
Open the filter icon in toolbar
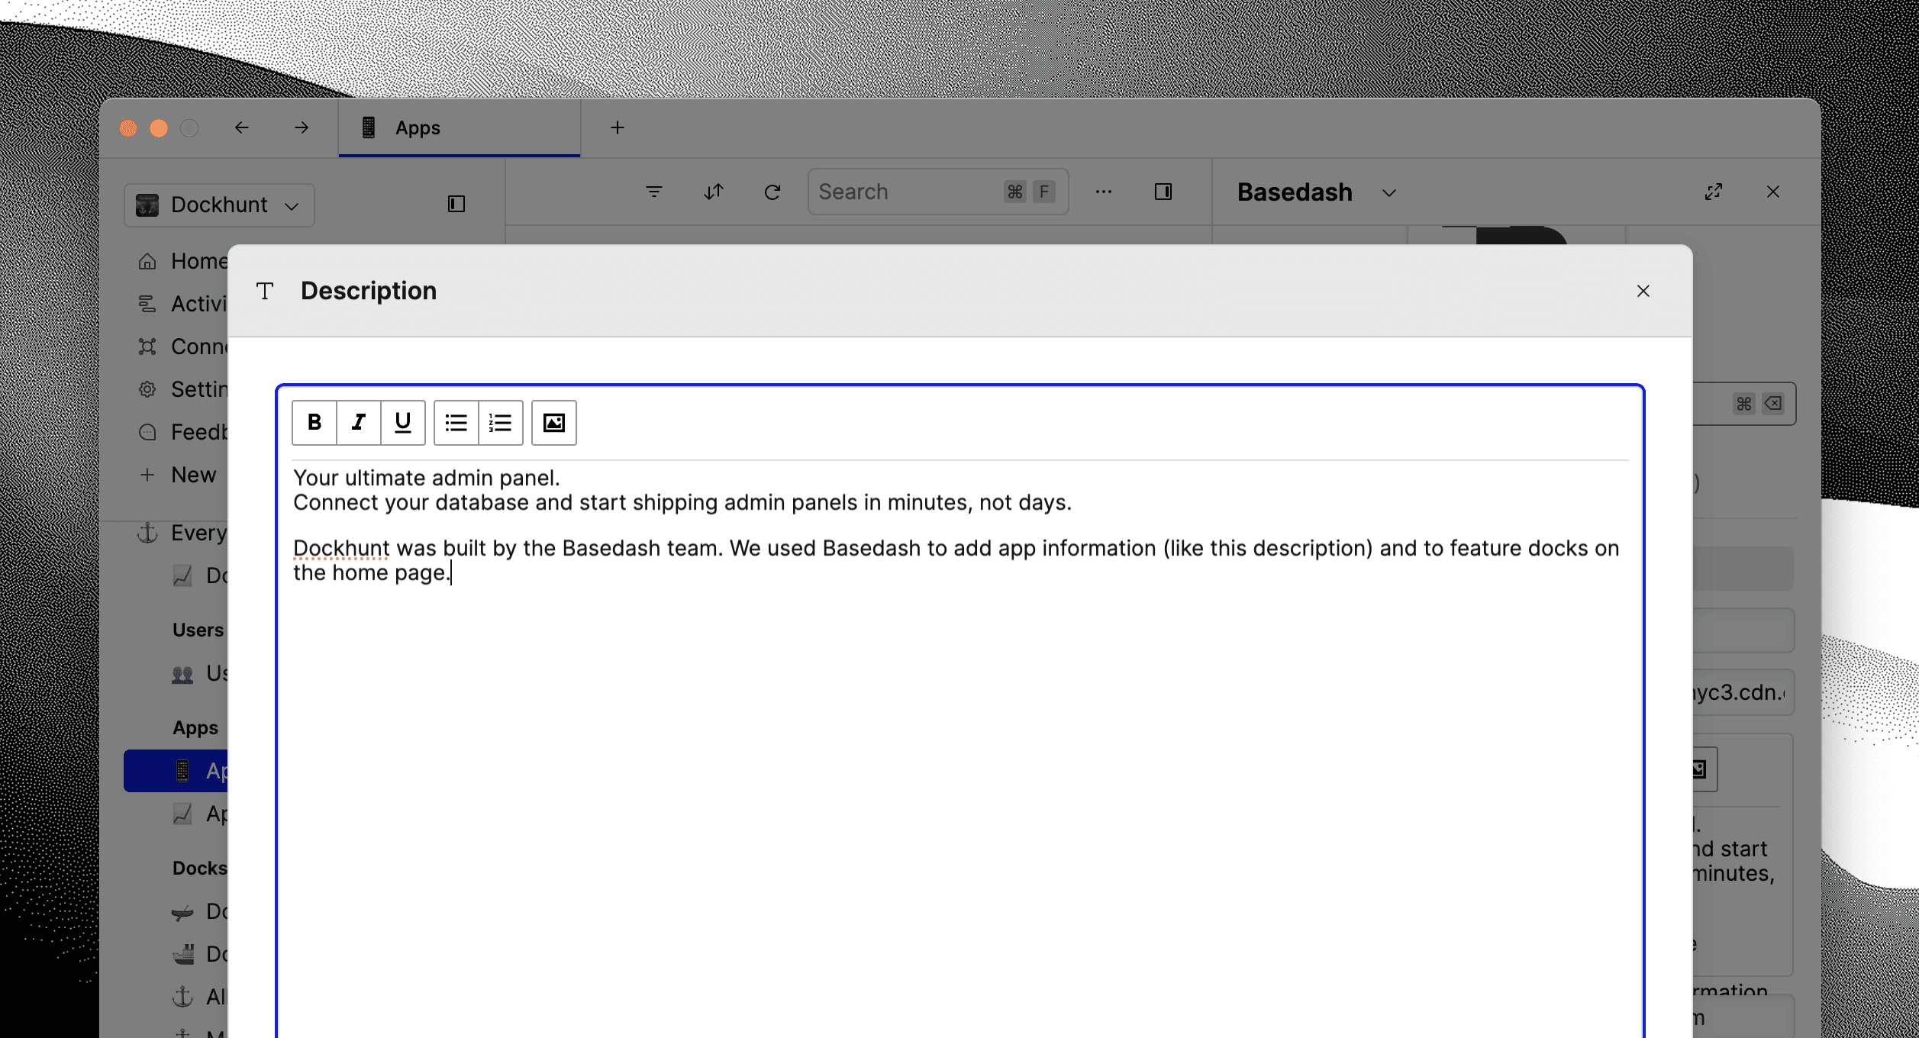pyautogui.click(x=653, y=192)
